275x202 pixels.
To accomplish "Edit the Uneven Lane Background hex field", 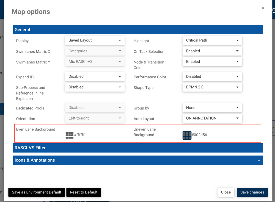I will pos(217,135).
